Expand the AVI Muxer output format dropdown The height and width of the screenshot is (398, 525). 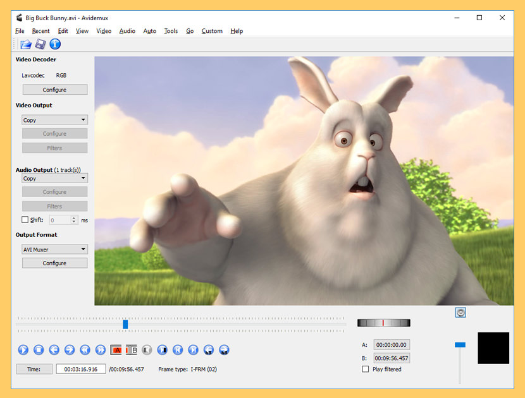coord(54,249)
